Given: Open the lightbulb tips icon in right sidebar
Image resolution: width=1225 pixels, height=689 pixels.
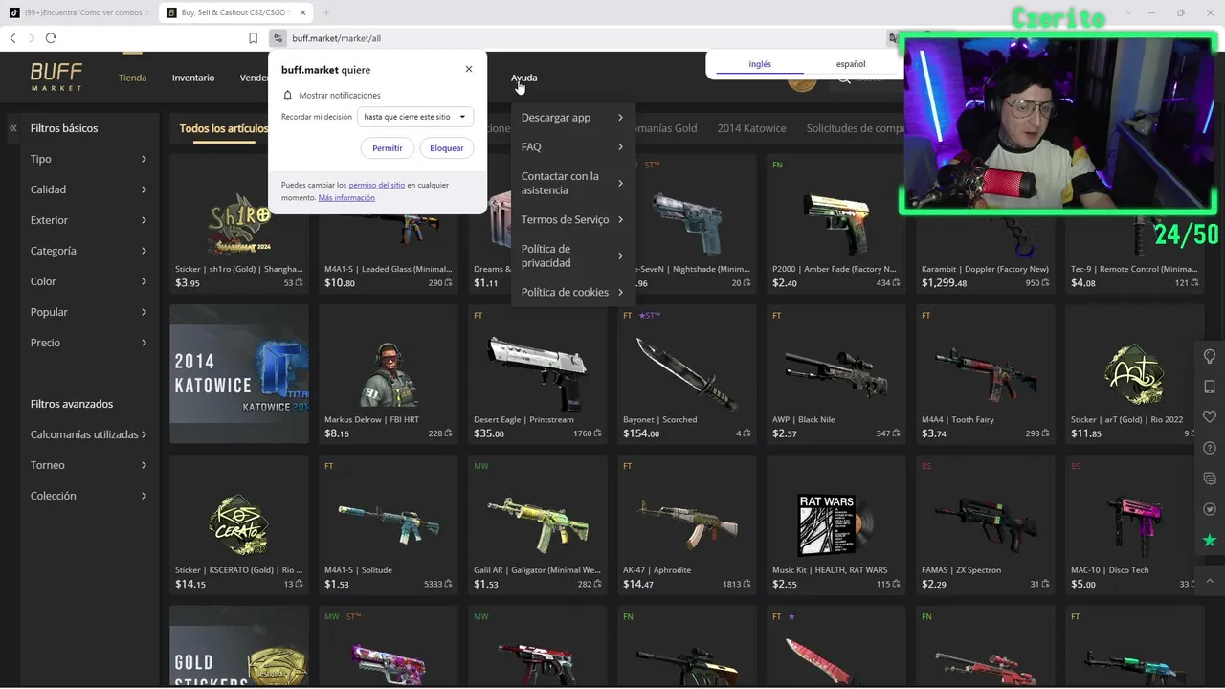Looking at the screenshot, I should click(x=1210, y=356).
